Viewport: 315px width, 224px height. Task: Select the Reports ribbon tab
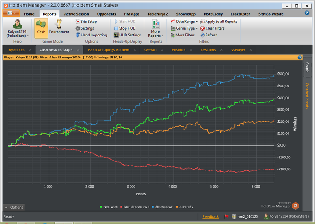49,14
